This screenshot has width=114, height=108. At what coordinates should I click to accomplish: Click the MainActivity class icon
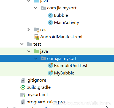click(x=50, y=23)
